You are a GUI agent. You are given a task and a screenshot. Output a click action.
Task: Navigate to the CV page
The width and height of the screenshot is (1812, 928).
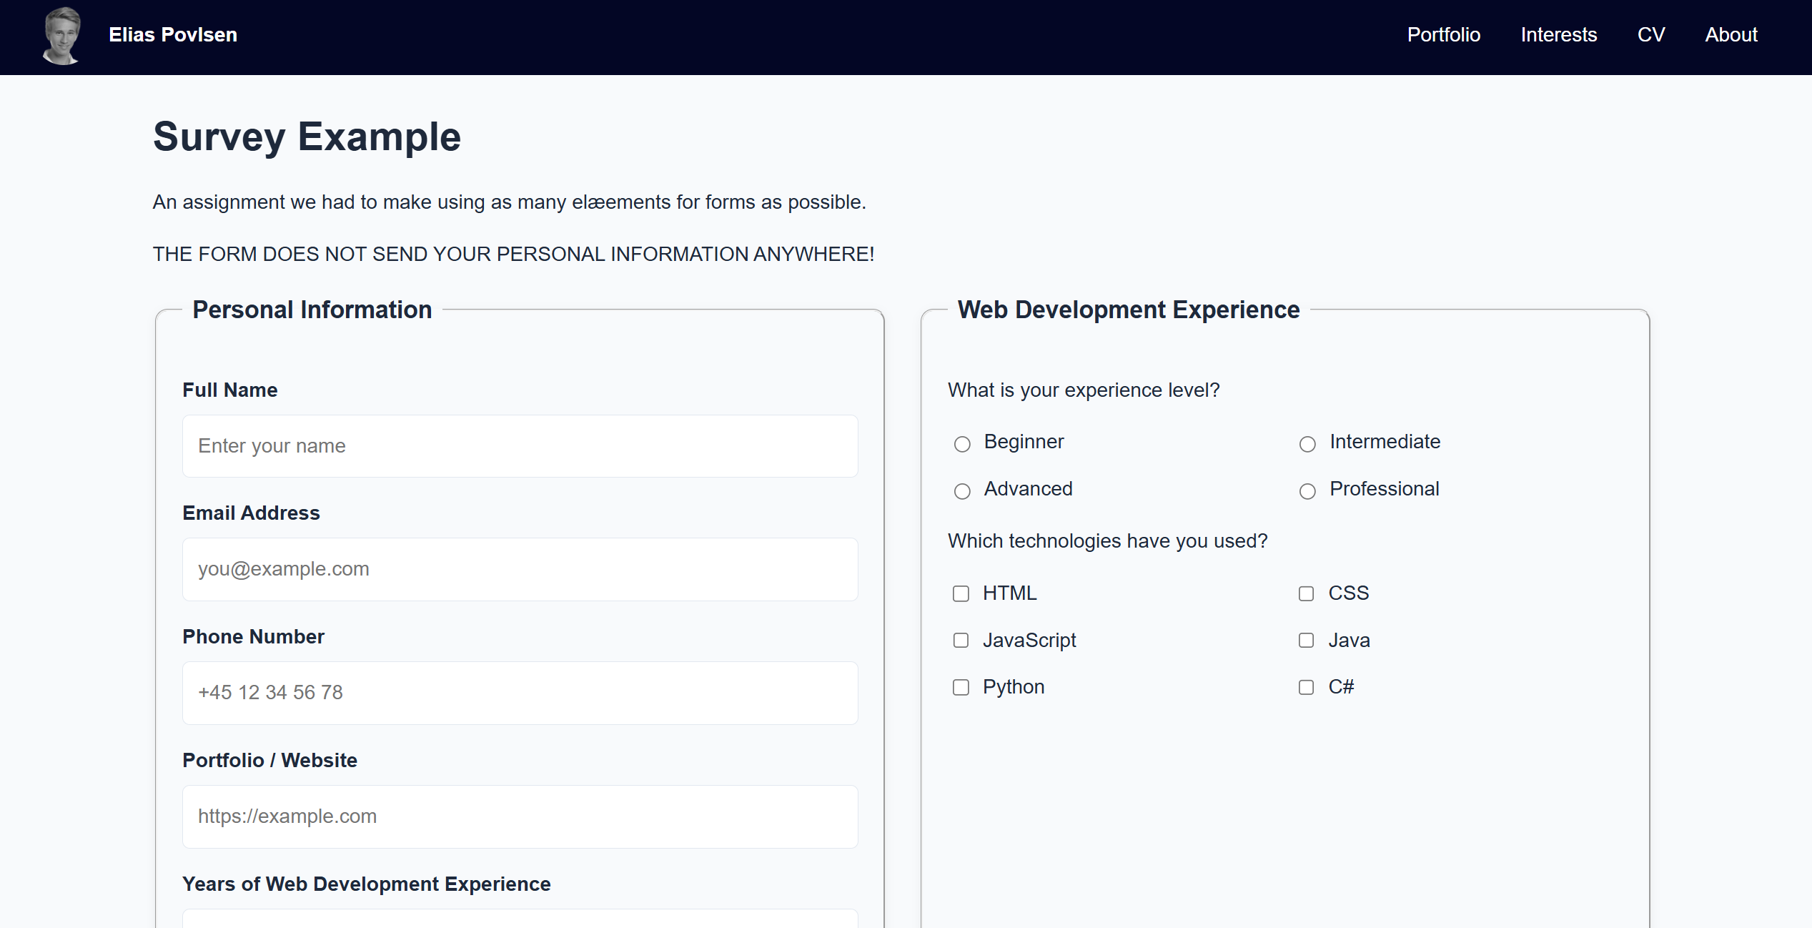1650,35
